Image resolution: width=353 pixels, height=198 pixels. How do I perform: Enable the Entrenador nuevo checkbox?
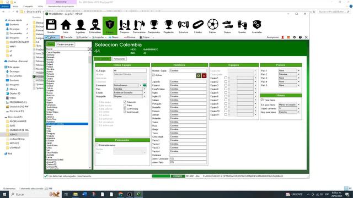[x=97, y=145]
